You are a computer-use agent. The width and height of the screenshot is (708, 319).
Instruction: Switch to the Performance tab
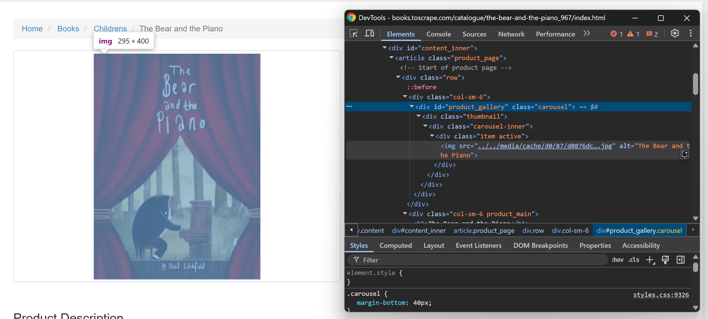(x=555, y=34)
